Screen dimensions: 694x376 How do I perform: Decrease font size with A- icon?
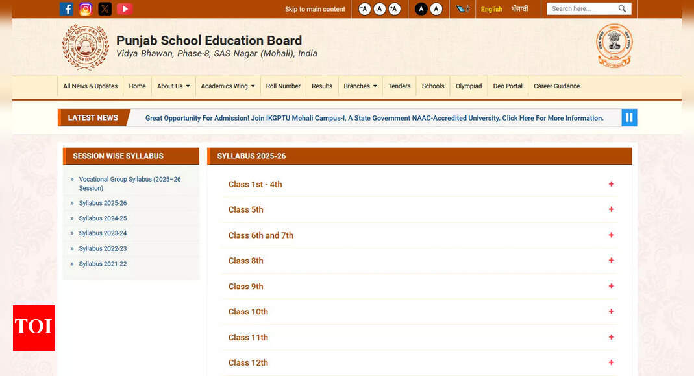(364, 9)
